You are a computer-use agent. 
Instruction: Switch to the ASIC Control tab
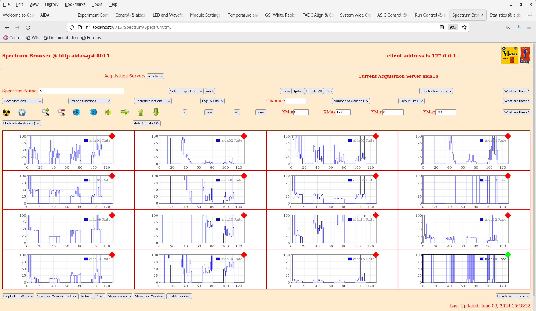(x=393, y=15)
